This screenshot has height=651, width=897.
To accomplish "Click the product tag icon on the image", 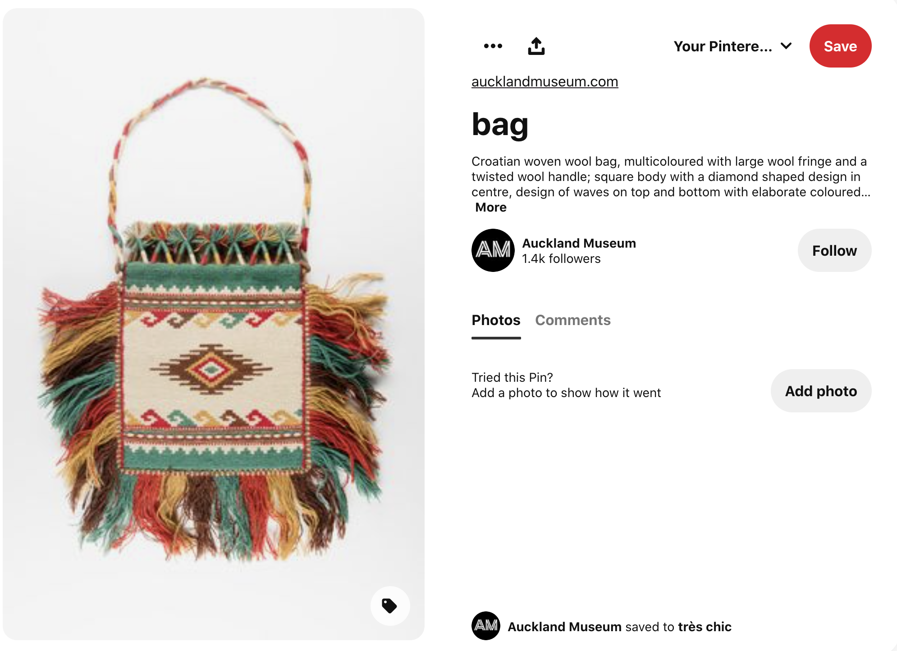I will [x=389, y=606].
